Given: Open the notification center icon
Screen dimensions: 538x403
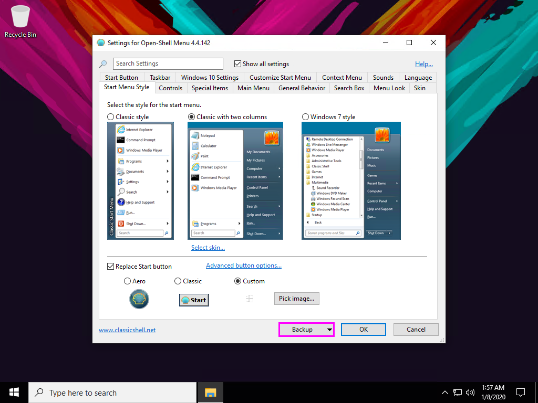Looking at the screenshot, I should [521, 393].
